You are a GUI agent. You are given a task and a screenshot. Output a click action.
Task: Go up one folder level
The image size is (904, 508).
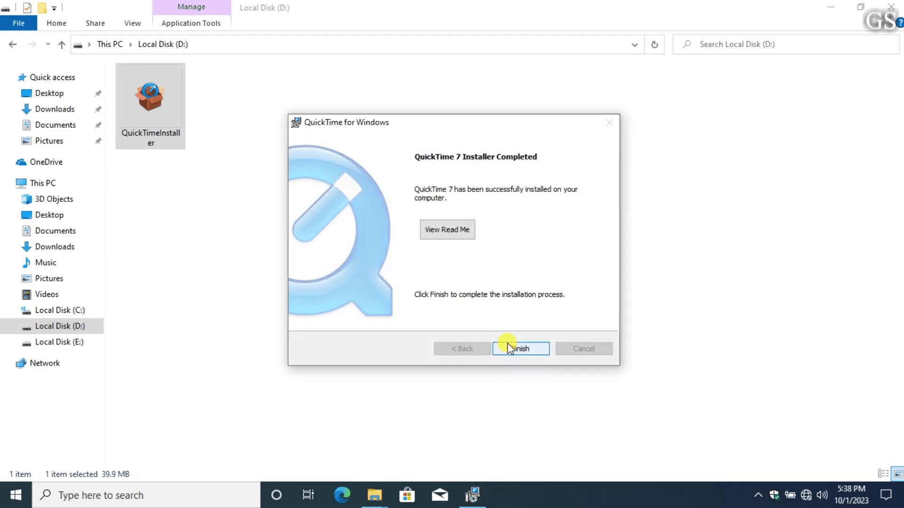coord(62,44)
